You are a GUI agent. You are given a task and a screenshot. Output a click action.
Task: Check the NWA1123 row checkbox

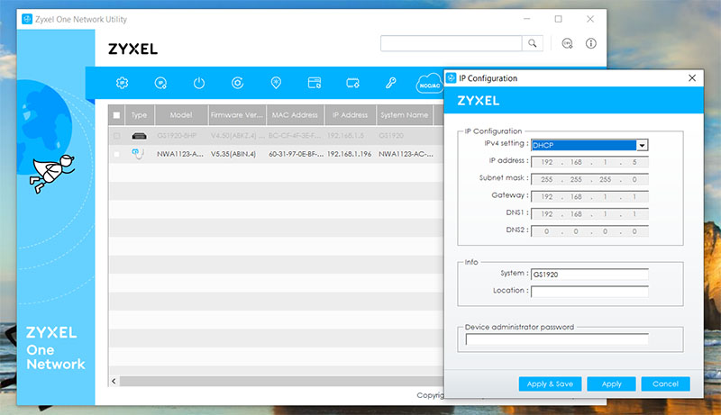(116, 154)
